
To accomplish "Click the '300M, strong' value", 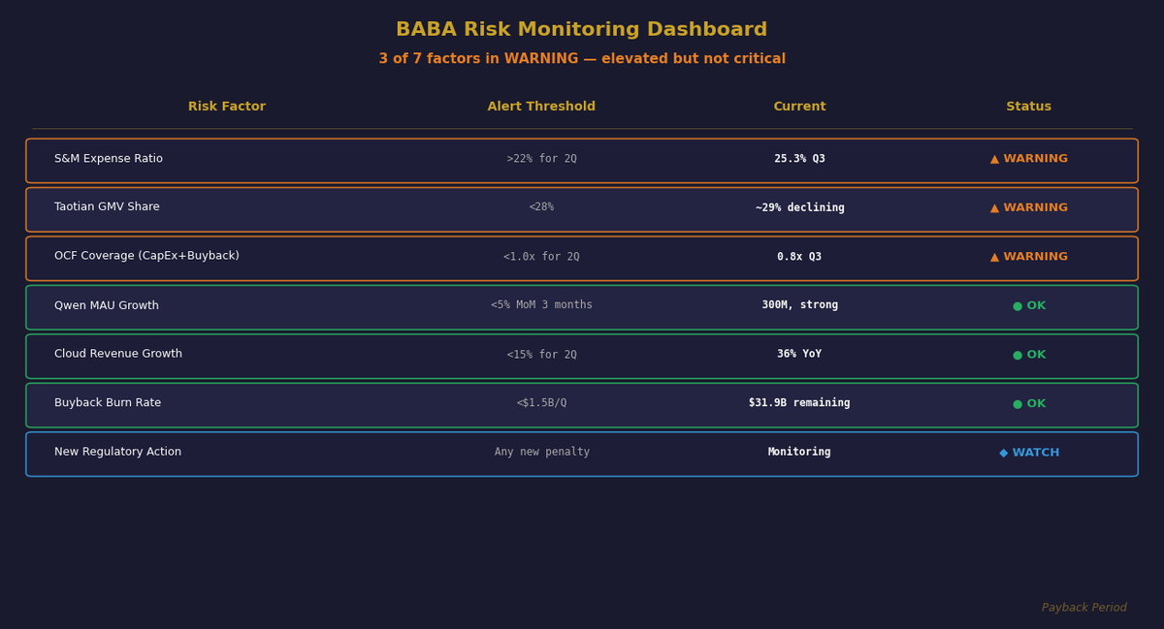I will [799, 305].
